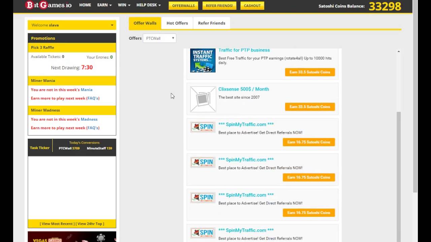Expand the Welcome slava dropdown
Image resolution: width=431 pixels, height=242 pixels.
coord(72,25)
